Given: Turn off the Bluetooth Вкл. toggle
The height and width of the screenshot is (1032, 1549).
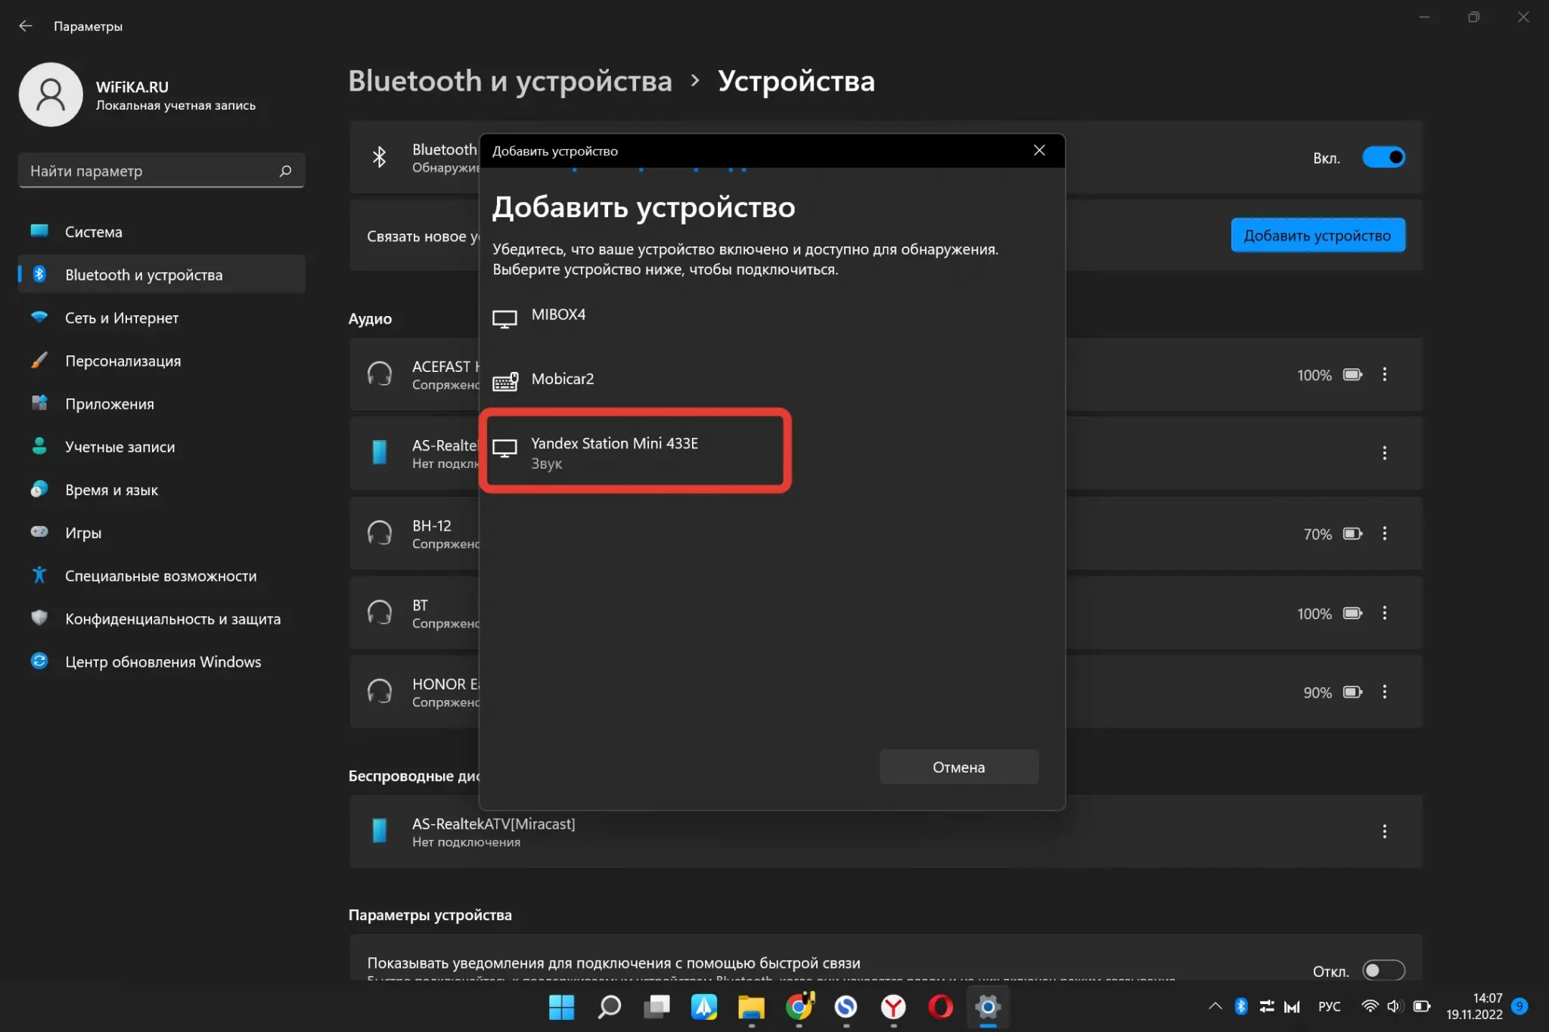Looking at the screenshot, I should (1383, 157).
